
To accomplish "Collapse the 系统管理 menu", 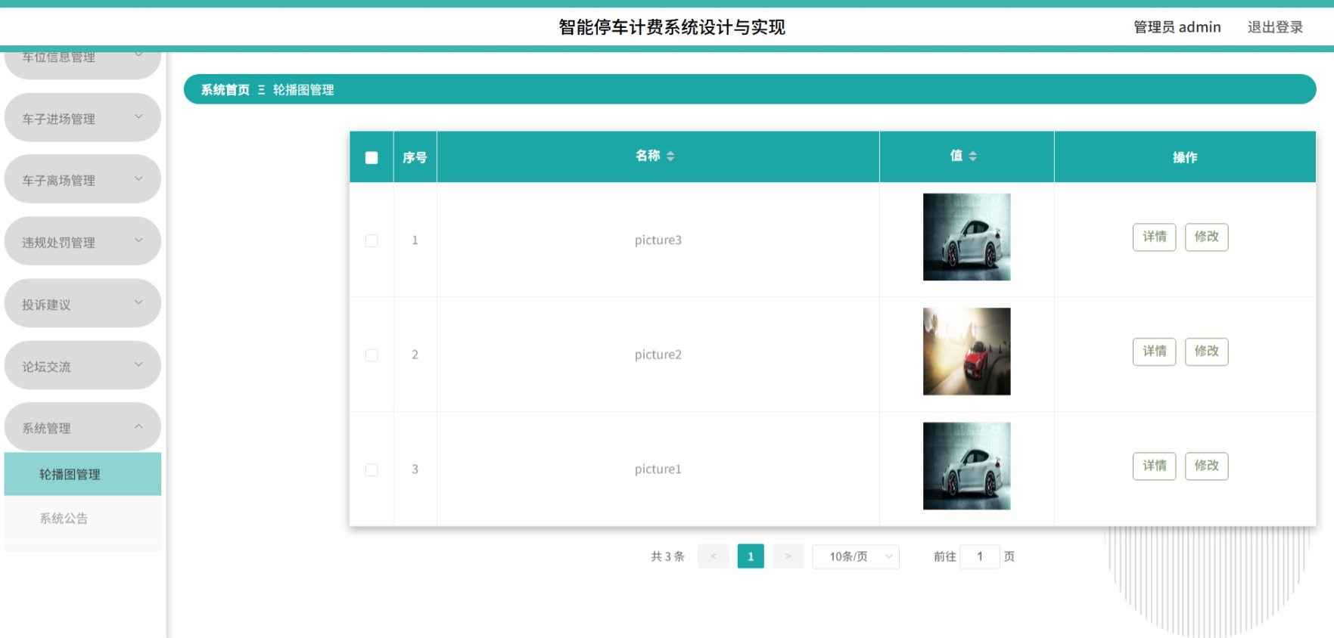I will [x=82, y=427].
